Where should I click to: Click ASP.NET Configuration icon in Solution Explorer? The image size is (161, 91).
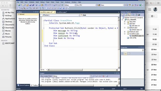[x=139, y=15]
